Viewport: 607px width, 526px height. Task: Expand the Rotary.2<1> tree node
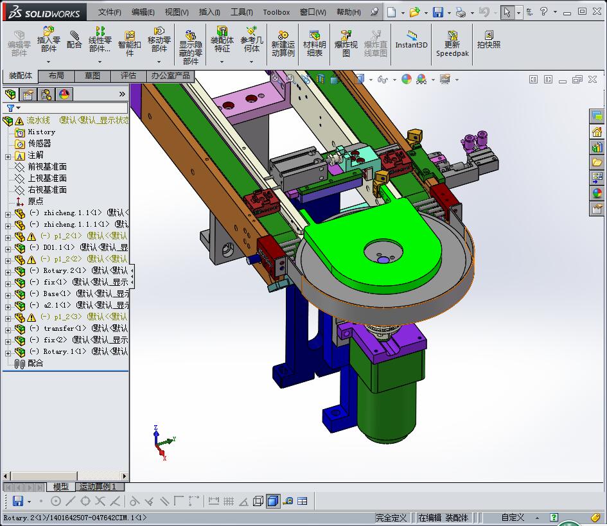(x=8, y=271)
